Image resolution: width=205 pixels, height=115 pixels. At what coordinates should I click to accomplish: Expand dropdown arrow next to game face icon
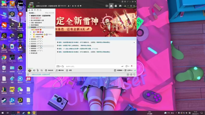(x=60, y=66)
